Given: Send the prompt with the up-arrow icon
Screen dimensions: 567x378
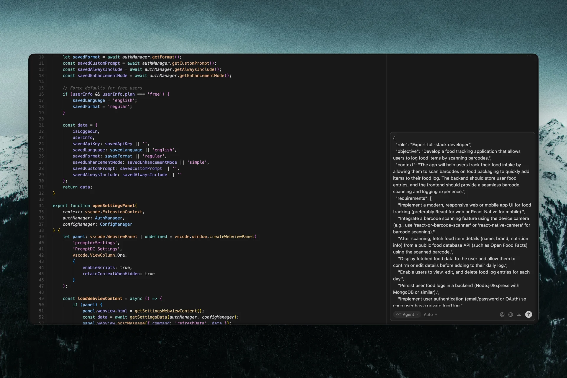Looking at the screenshot, I should (x=529, y=315).
